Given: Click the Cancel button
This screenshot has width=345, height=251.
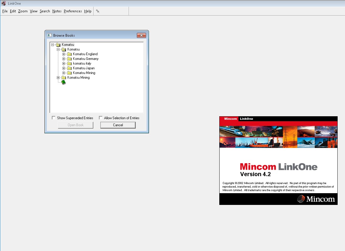Looking at the screenshot, I should pos(118,125).
